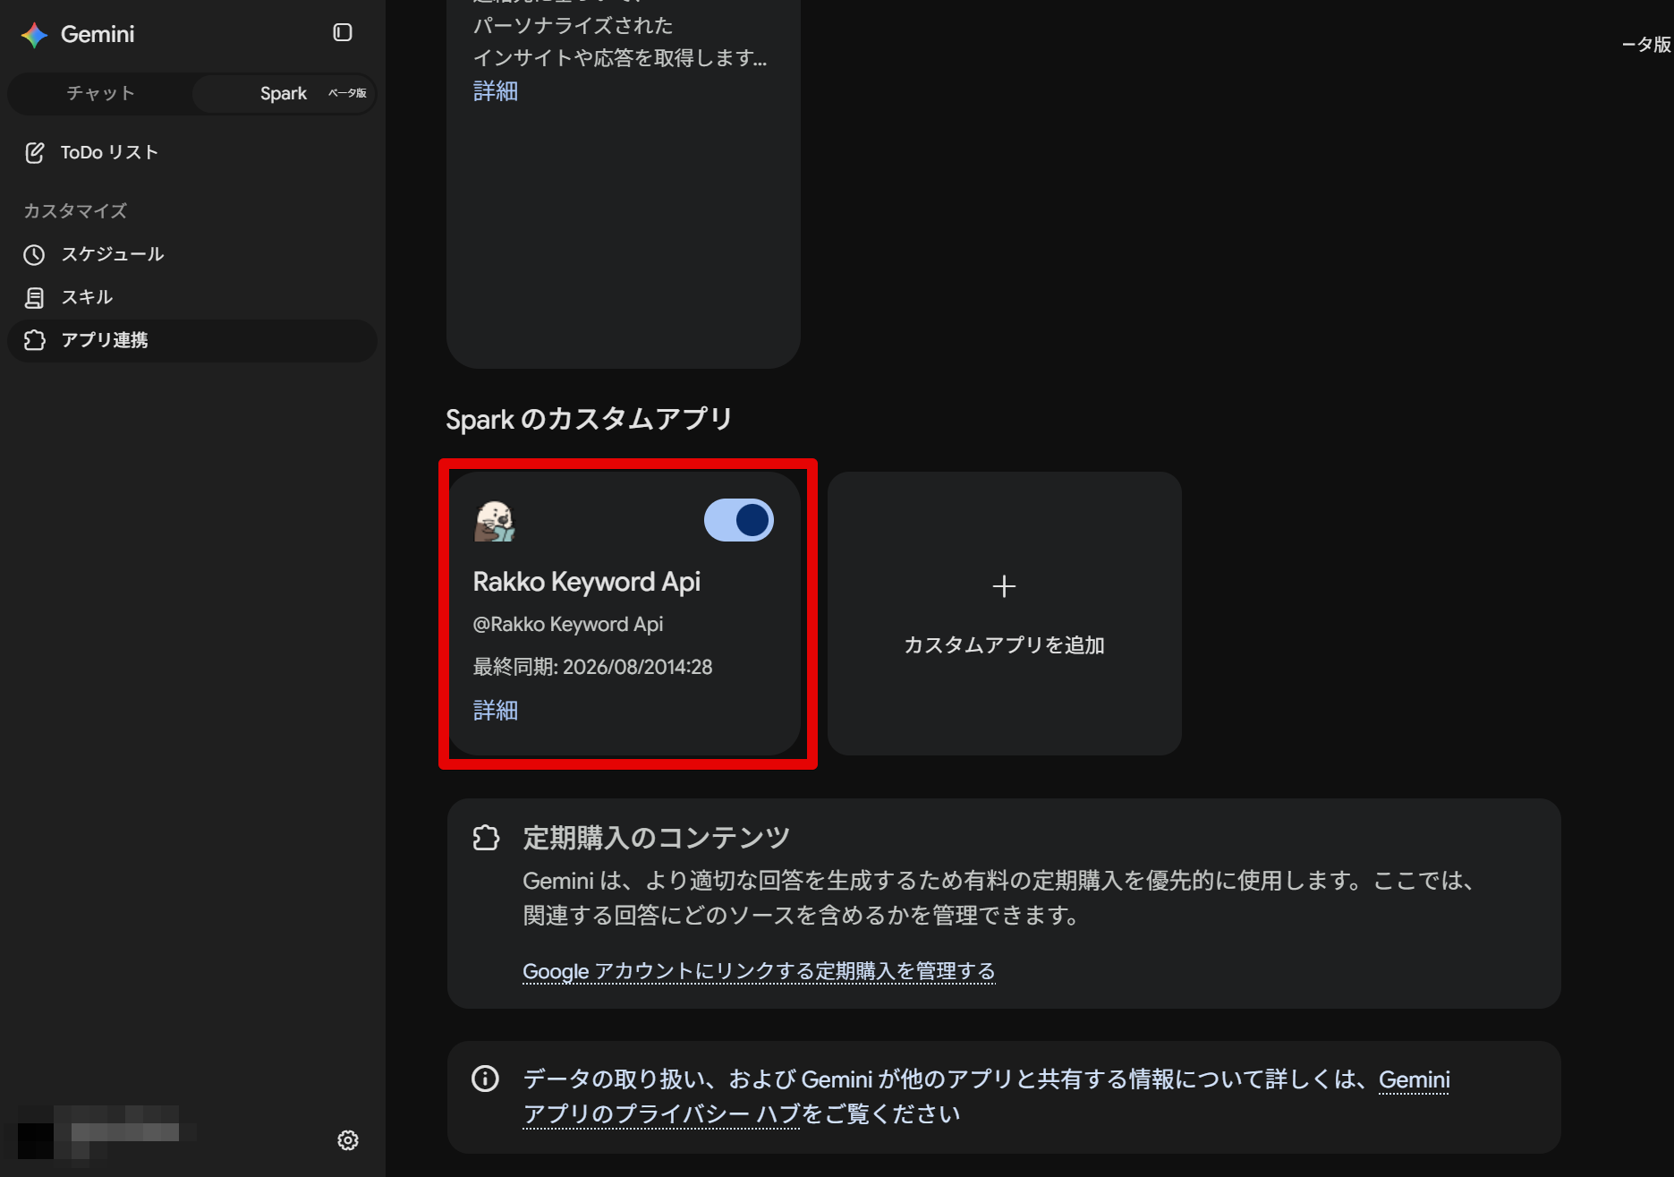The image size is (1674, 1177).
Task: Click the Spark のカスタムアプリ heading
Action: [x=590, y=419]
